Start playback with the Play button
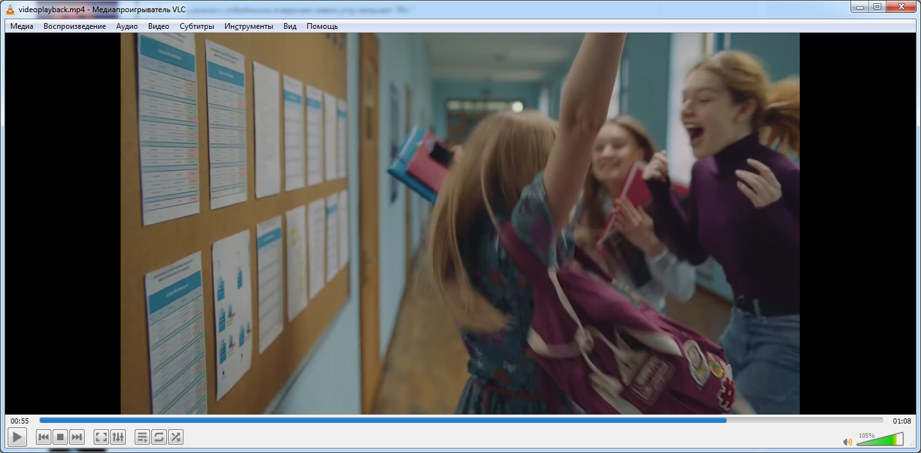Screen dimensions: 921x453 (x=17, y=437)
